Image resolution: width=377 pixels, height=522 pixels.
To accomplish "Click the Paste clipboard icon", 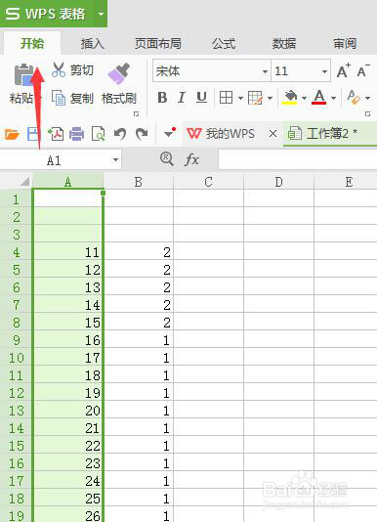I will tap(24, 74).
